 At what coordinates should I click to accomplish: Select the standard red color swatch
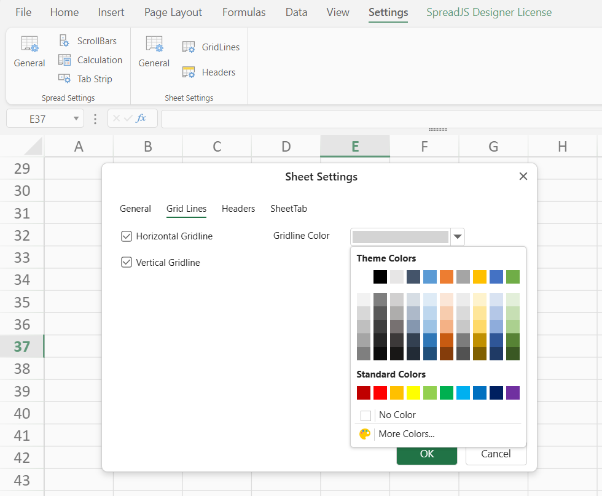click(x=380, y=393)
